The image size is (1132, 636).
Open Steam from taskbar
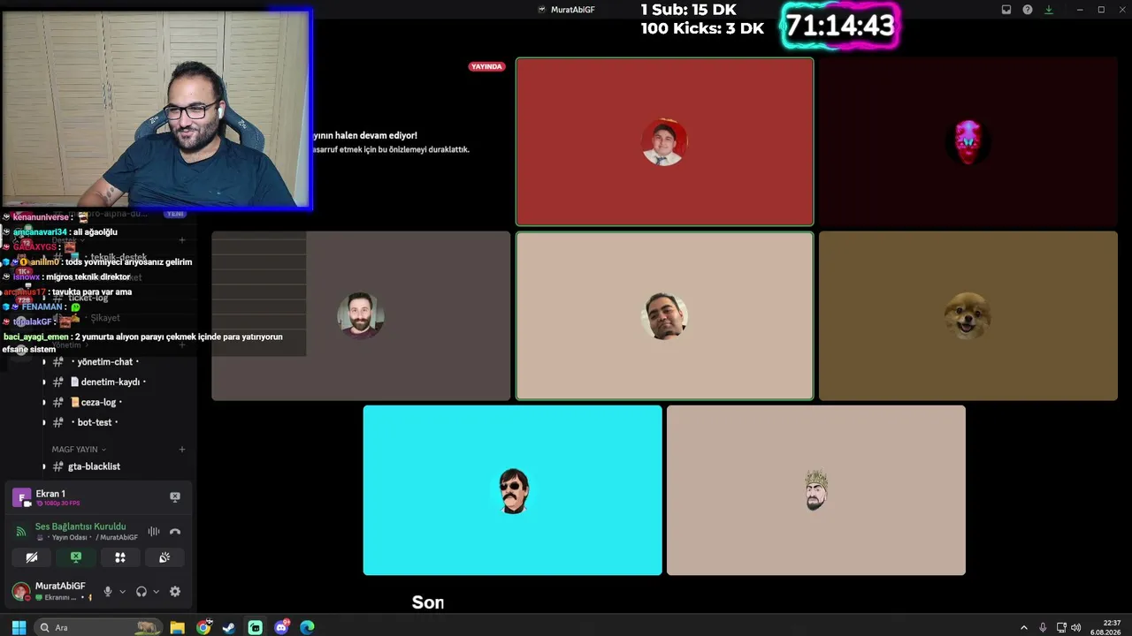229,627
